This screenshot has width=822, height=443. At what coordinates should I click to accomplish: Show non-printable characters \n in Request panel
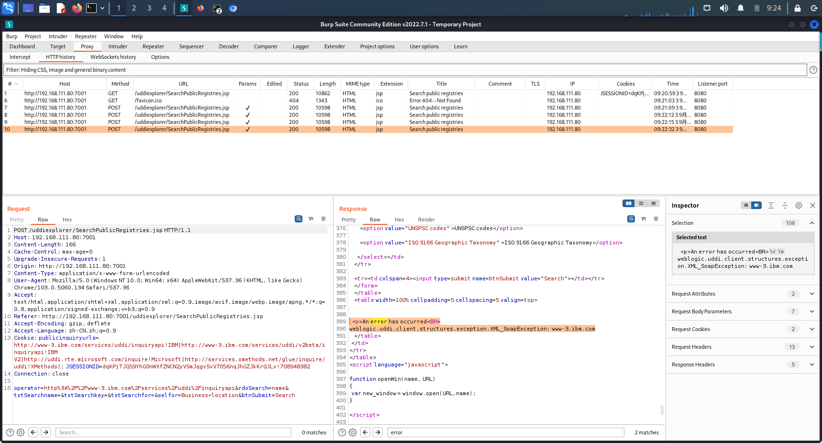[x=311, y=219]
